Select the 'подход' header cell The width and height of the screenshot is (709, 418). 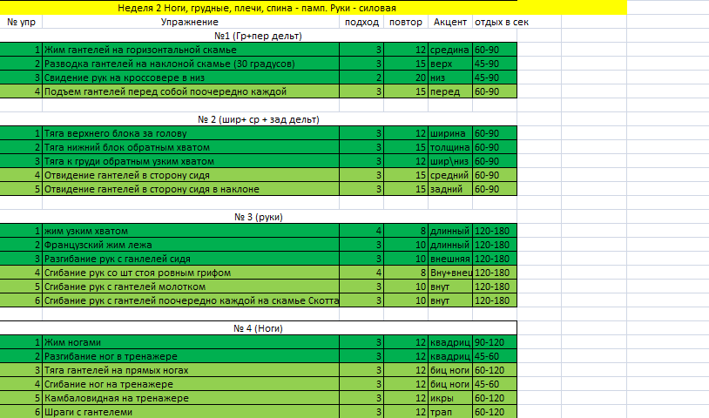click(x=361, y=22)
